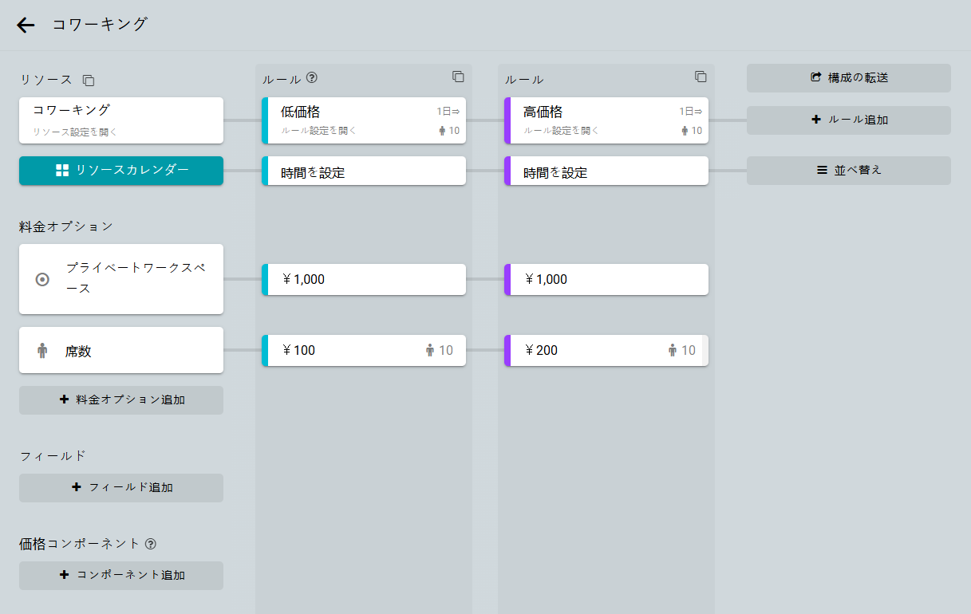Copy the second rule column (高価格)
Image resolution: width=971 pixels, height=614 pixels.
coord(701,77)
